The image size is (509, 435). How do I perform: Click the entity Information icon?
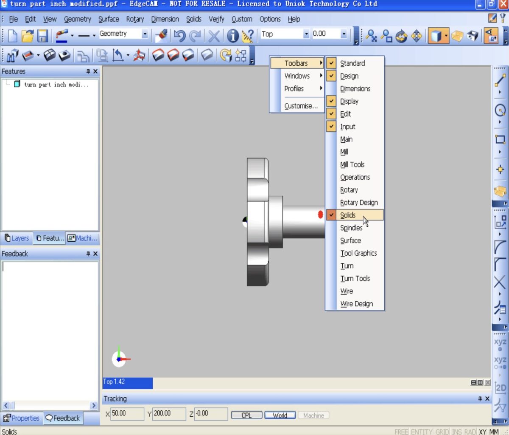232,36
